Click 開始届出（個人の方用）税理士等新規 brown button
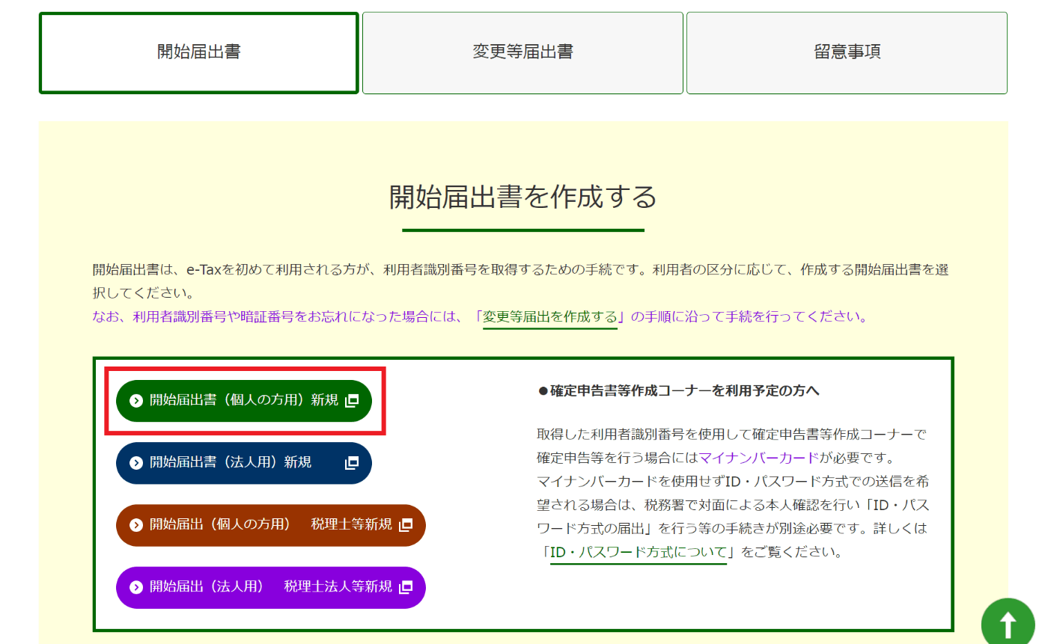The height and width of the screenshot is (644, 1048). coord(271,525)
